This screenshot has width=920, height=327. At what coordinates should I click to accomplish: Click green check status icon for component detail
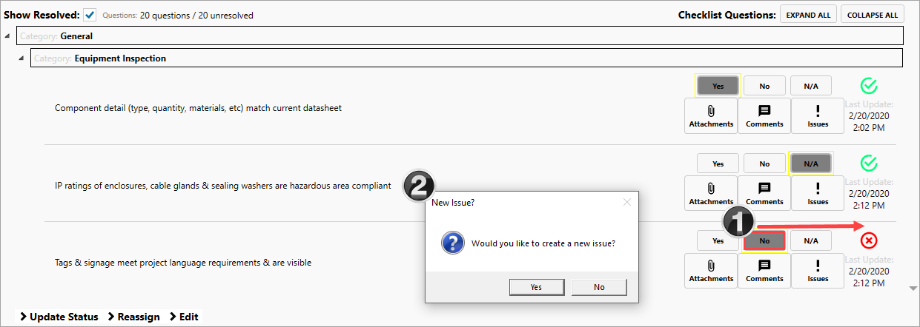pos(870,86)
